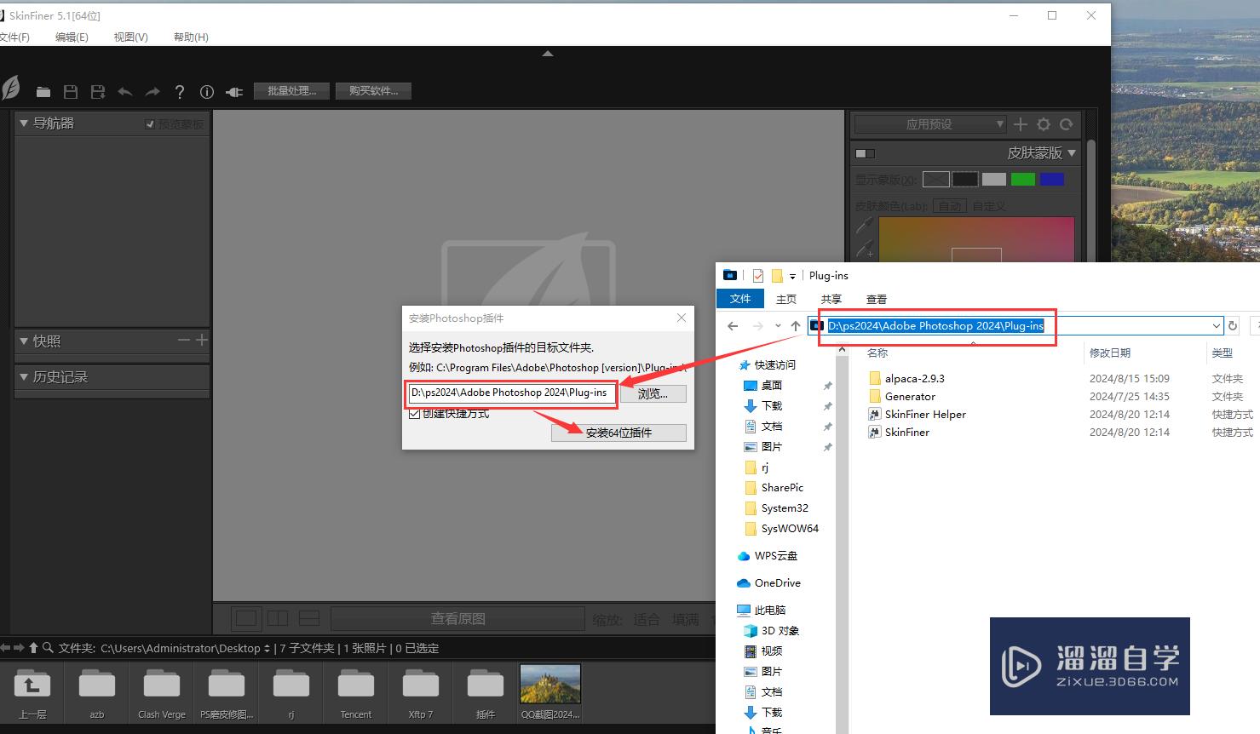This screenshot has width=1260, height=734.
Task: Click the save-as icon with down arrow
Action: click(x=98, y=92)
